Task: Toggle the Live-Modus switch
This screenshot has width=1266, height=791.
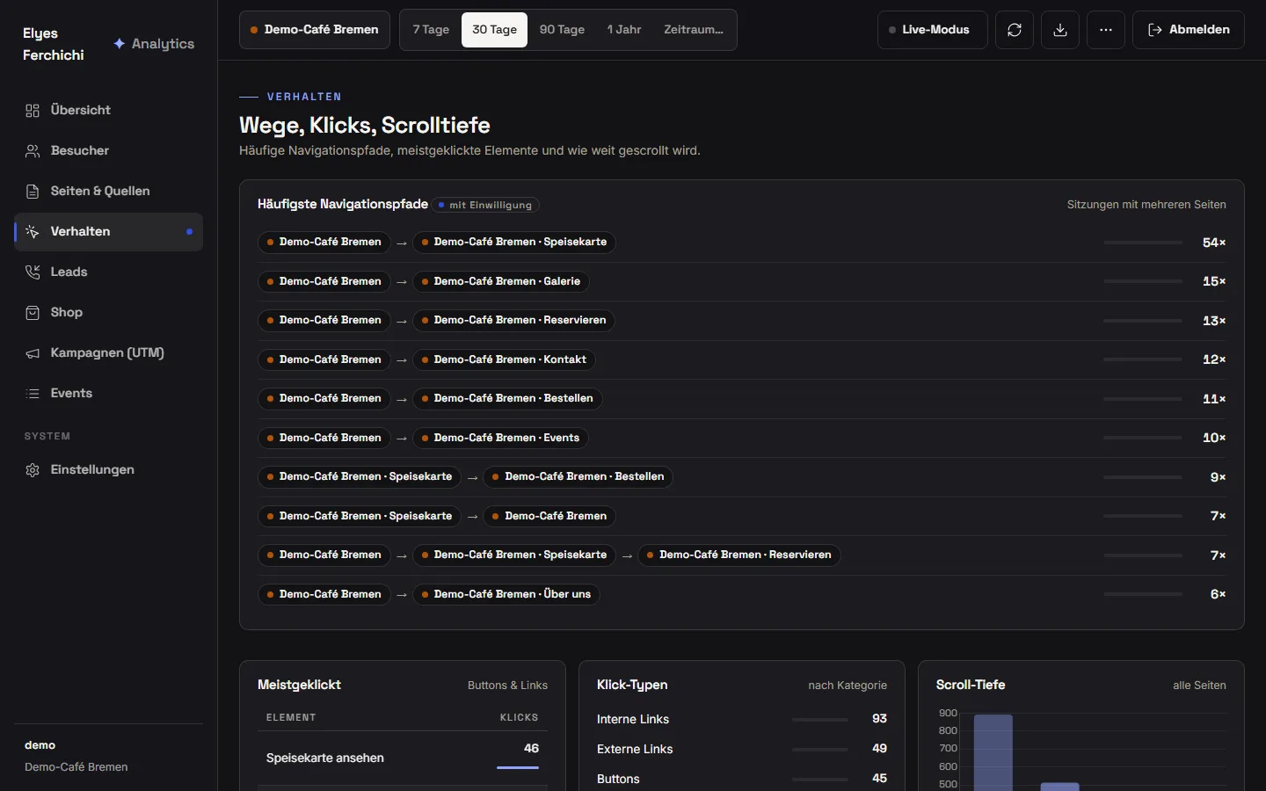Action: coord(932,30)
